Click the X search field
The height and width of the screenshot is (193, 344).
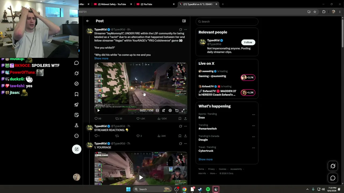click(227, 21)
